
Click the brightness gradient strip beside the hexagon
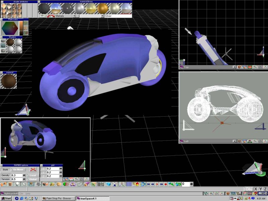click(x=21, y=28)
